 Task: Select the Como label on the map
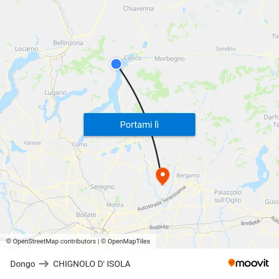pyautogui.click(x=80, y=144)
